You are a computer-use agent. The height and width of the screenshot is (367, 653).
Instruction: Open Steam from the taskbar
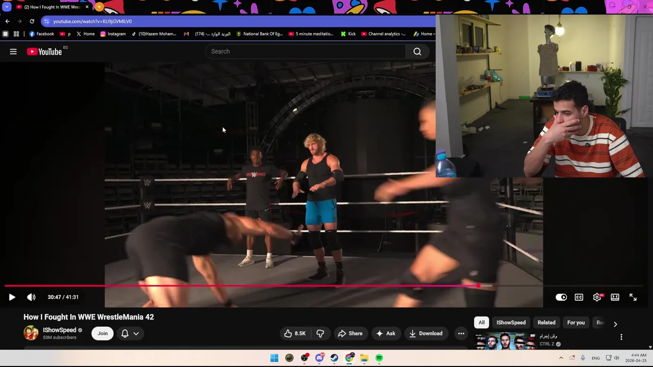pos(334,358)
